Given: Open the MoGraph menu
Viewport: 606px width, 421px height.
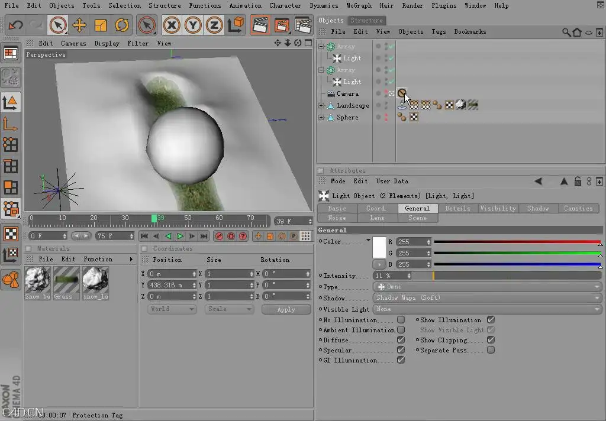Looking at the screenshot, I should click(359, 5).
